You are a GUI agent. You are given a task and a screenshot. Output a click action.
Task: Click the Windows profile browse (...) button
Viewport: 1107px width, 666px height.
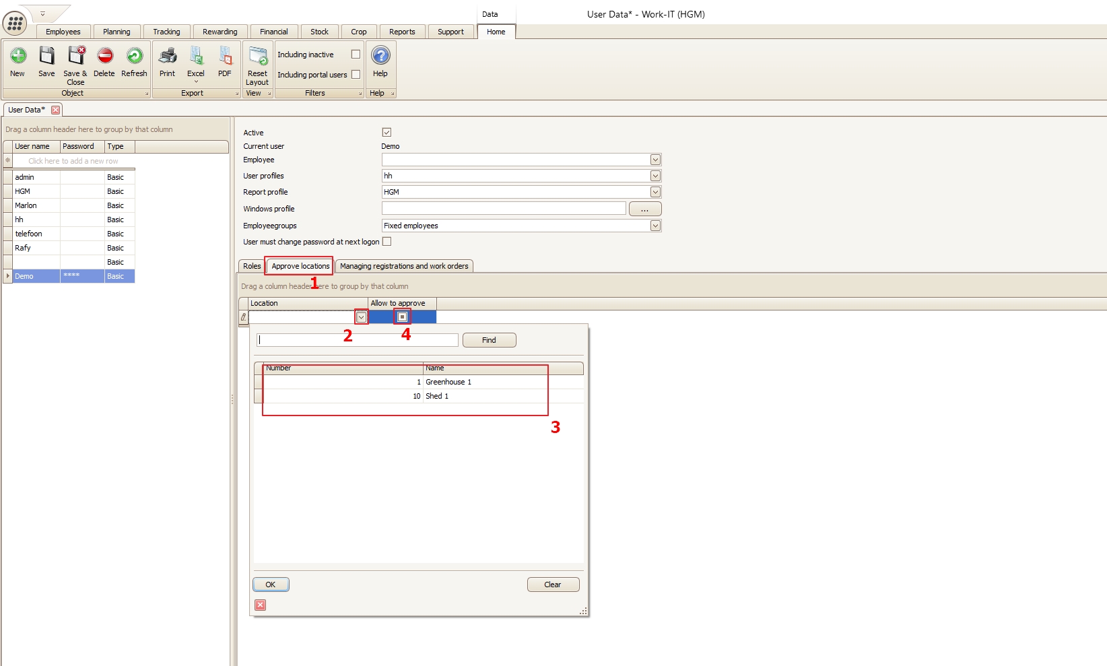click(645, 209)
